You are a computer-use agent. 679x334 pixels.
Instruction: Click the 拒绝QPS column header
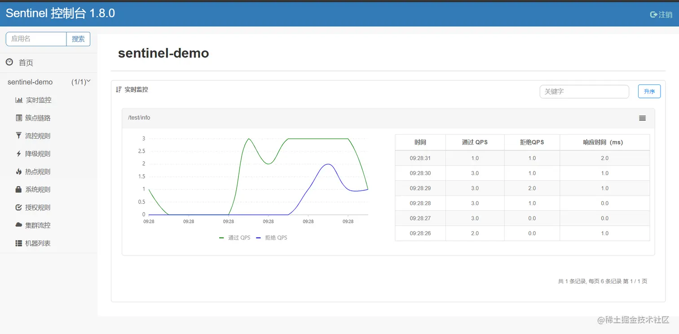(532, 142)
